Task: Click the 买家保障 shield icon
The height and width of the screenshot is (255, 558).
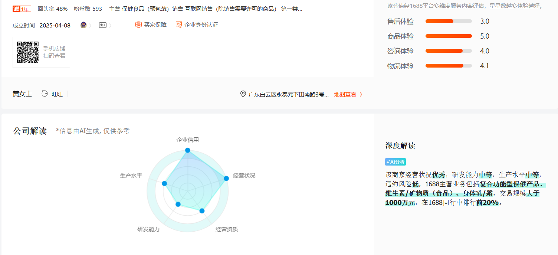Action: pos(138,25)
